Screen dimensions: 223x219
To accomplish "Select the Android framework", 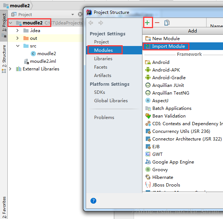I will coord(183,62).
